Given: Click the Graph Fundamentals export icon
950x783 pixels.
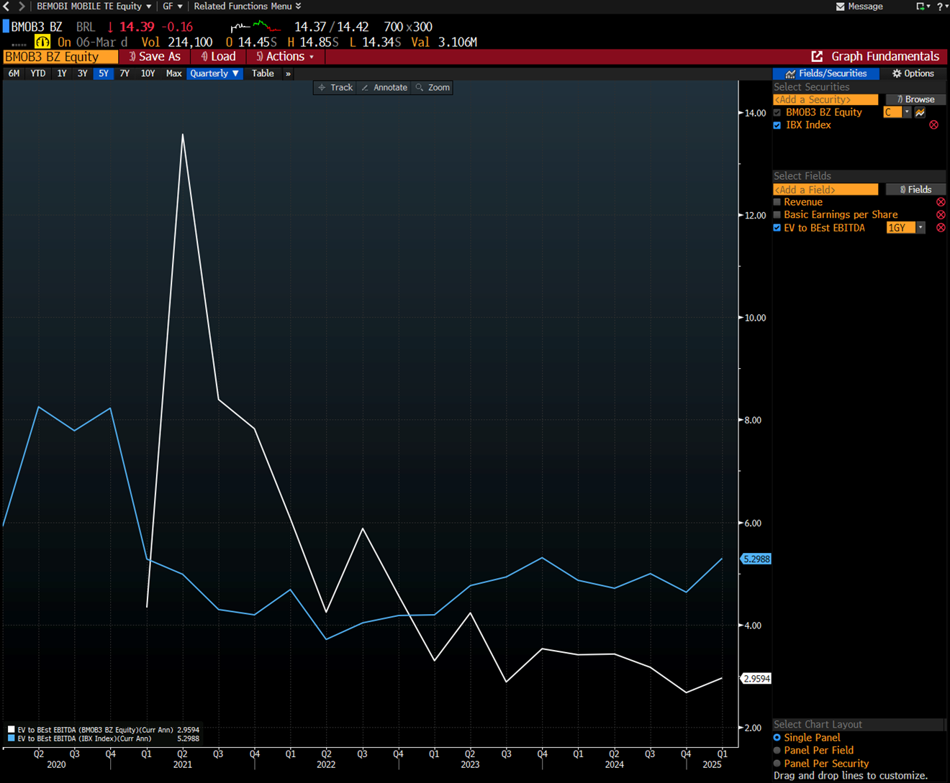Looking at the screenshot, I should tap(817, 56).
